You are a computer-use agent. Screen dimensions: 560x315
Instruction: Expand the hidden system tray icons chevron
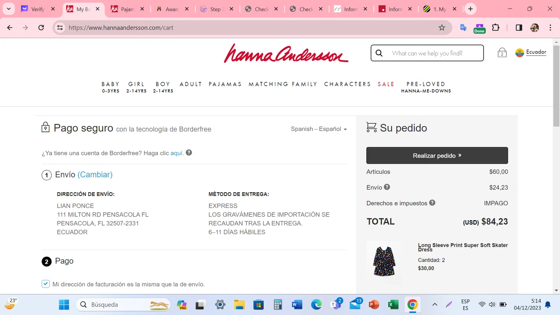[x=435, y=305]
